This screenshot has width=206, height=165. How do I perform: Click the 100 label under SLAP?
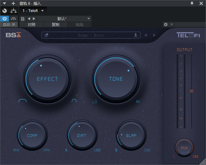pyautogui.click(x=147, y=150)
